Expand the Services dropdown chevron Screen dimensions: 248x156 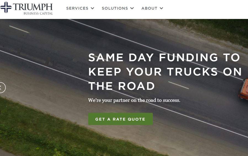92,8
